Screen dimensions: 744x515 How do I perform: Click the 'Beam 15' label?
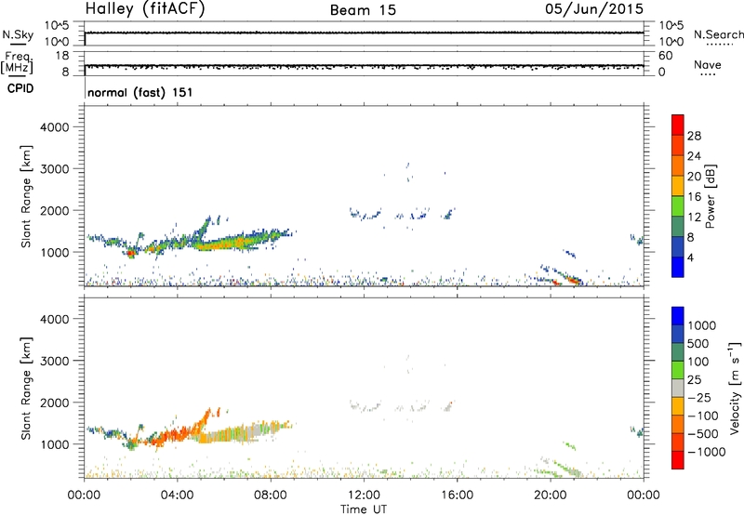[x=363, y=10]
